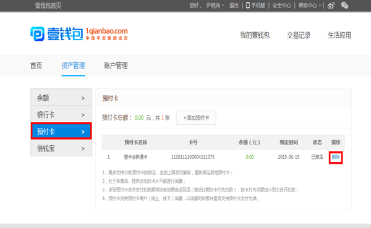Open the Weibo icon in top bar
Screen dimensions: 371x228
pos(331,6)
